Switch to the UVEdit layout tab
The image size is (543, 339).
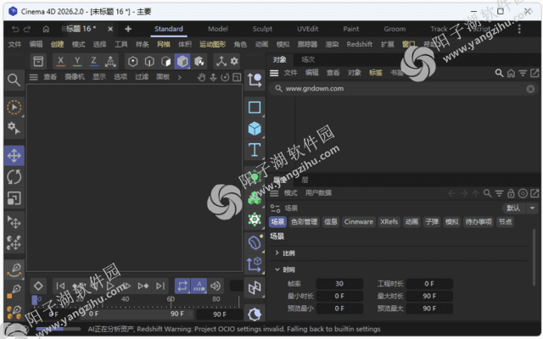point(307,29)
